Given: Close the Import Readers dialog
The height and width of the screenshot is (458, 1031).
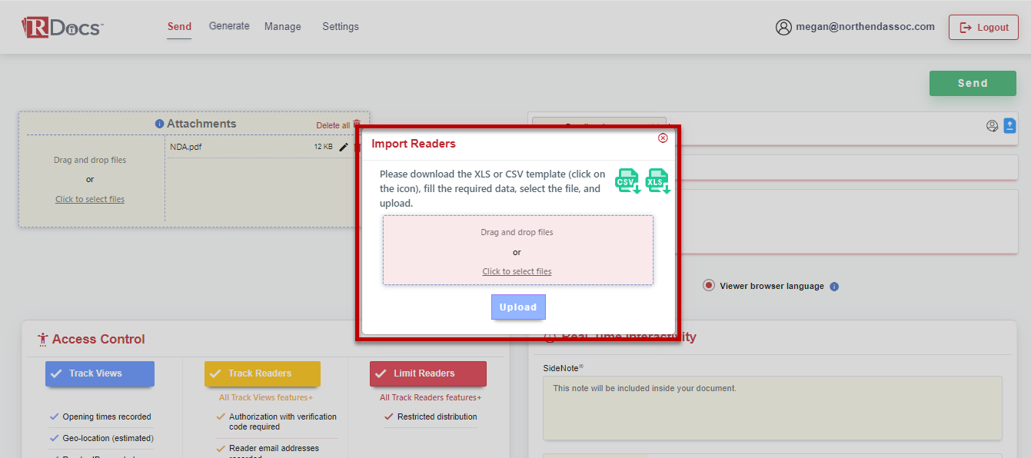Looking at the screenshot, I should 663,138.
